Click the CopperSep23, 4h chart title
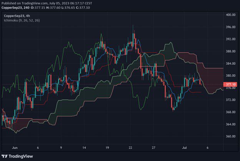This screenshot has height=161, width=240. pyautogui.click(x=17, y=16)
